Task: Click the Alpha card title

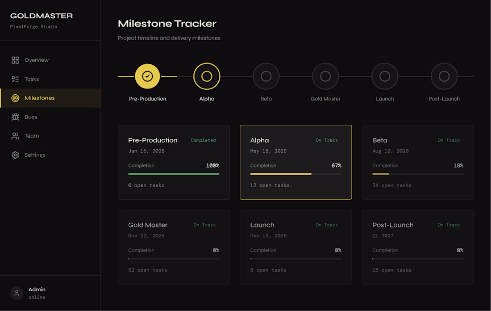Action: 260,140
